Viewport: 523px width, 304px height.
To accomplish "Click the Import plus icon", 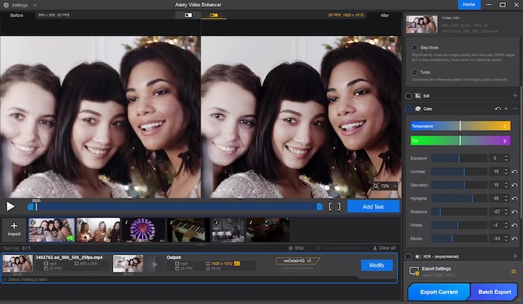I will click(13, 226).
